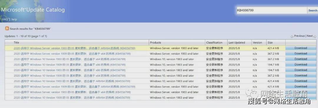Click the Microsoft Update Catalog logo title
This screenshot has width=318, height=108.
coord(33,10)
